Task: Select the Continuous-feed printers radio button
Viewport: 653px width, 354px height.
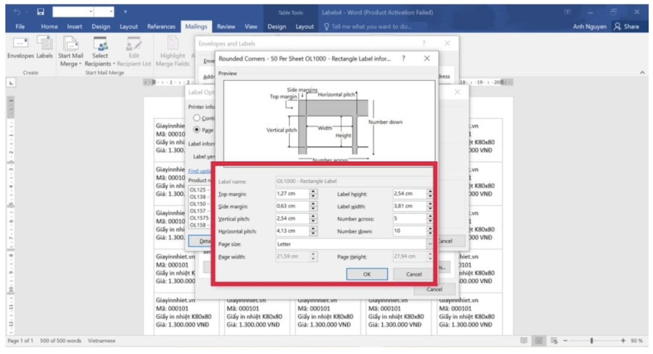Action: coord(197,118)
